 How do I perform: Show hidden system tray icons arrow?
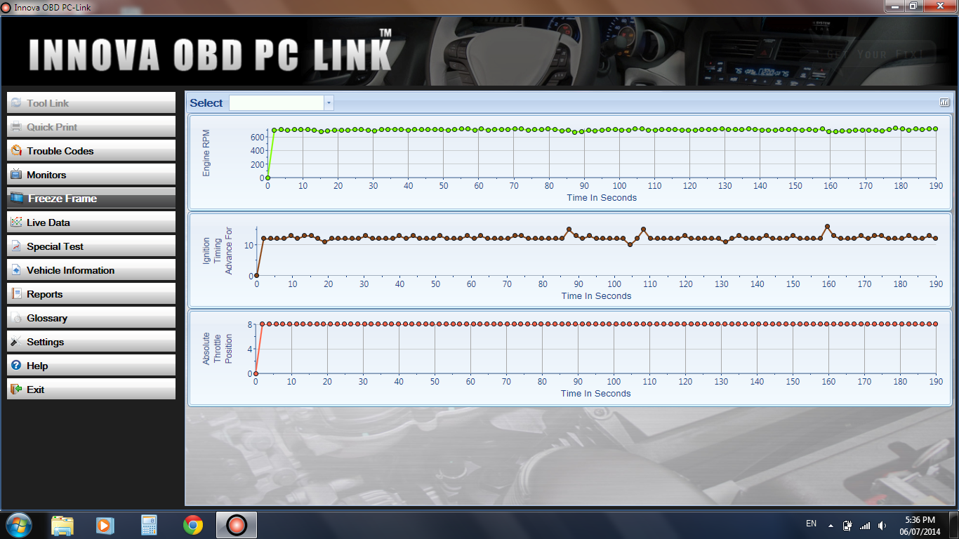[831, 525]
